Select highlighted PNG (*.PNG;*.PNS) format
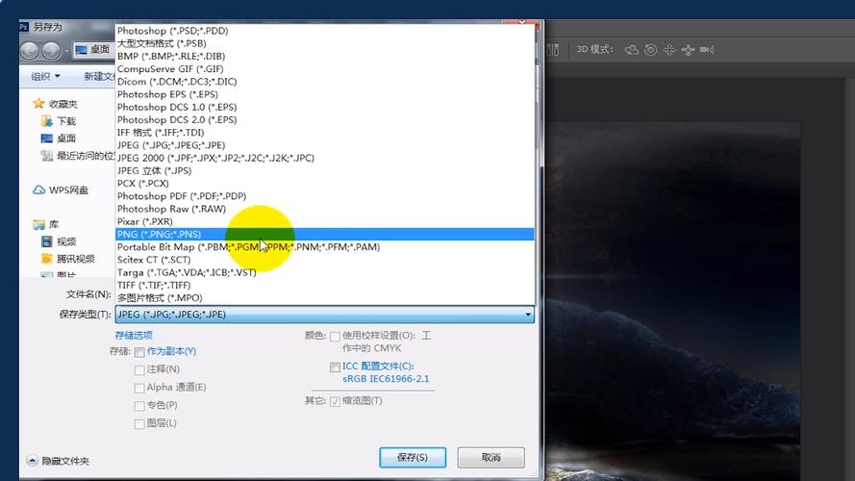This screenshot has height=481, width=855. coord(324,234)
